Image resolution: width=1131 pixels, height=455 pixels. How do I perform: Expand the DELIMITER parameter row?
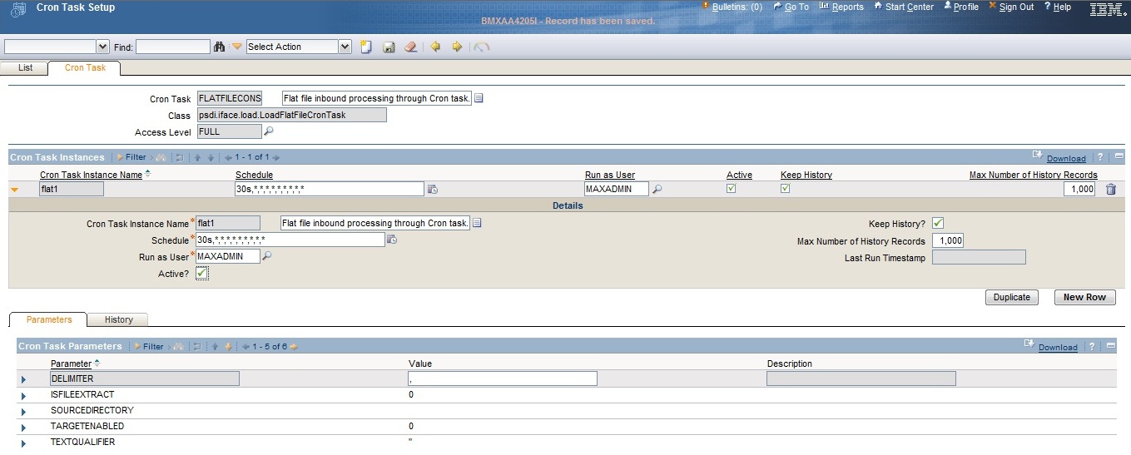pyautogui.click(x=23, y=379)
